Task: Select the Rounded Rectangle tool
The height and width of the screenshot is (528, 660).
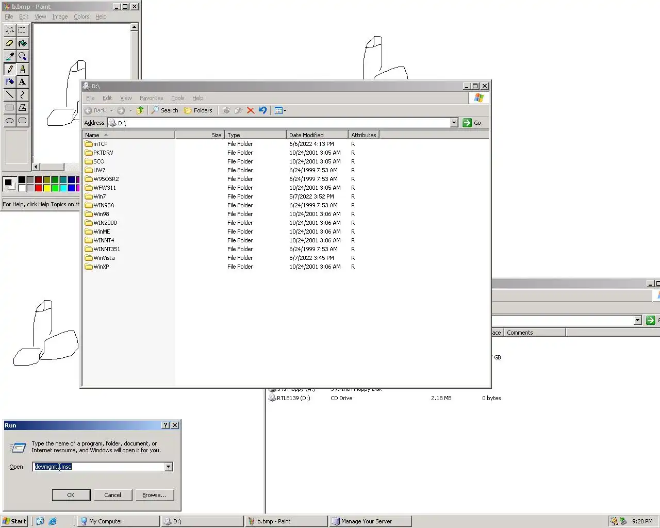Action: [x=23, y=121]
